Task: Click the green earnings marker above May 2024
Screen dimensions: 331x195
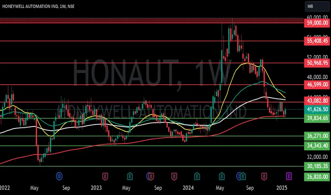Action: (x=222, y=176)
